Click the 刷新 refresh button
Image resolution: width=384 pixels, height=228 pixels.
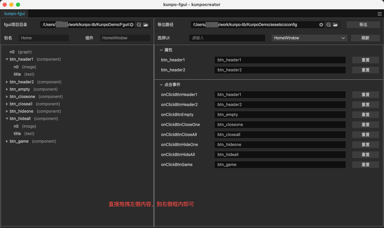point(365,38)
